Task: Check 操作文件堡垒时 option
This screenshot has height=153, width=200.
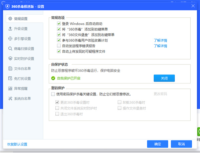Action: pos(119,108)
